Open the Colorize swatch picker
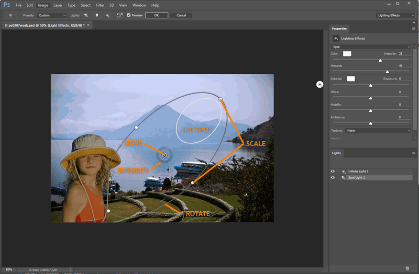This screenshot has width=419, height=274. click(x=350, y=79)
